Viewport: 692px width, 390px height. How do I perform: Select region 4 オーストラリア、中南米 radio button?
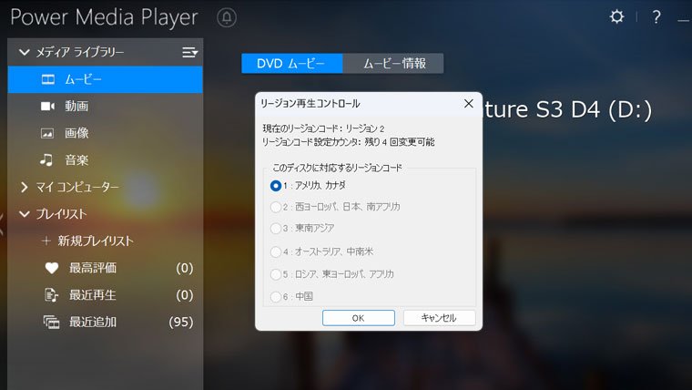pos(276,251)
